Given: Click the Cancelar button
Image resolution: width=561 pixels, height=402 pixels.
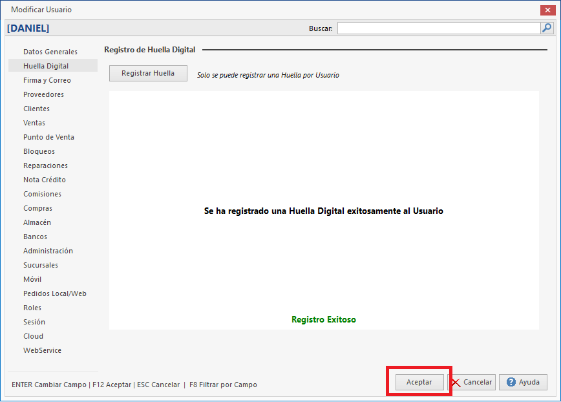Looking at the screenshot, I should click(471, 382).
